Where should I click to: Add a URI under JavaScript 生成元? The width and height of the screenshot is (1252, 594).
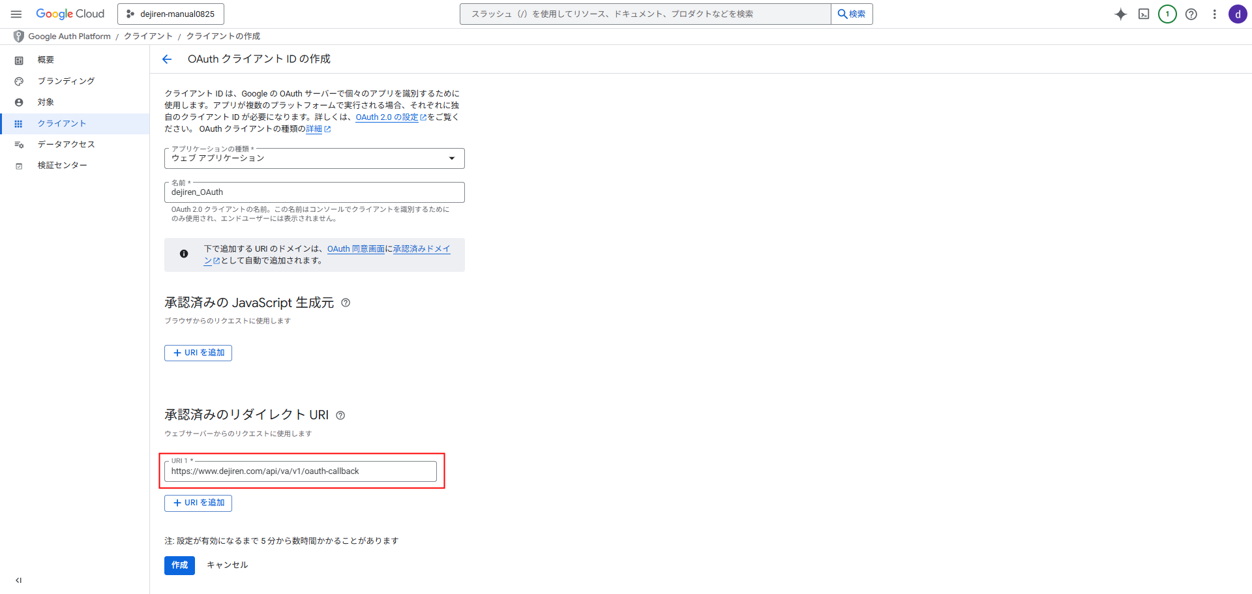click(198, 353)
